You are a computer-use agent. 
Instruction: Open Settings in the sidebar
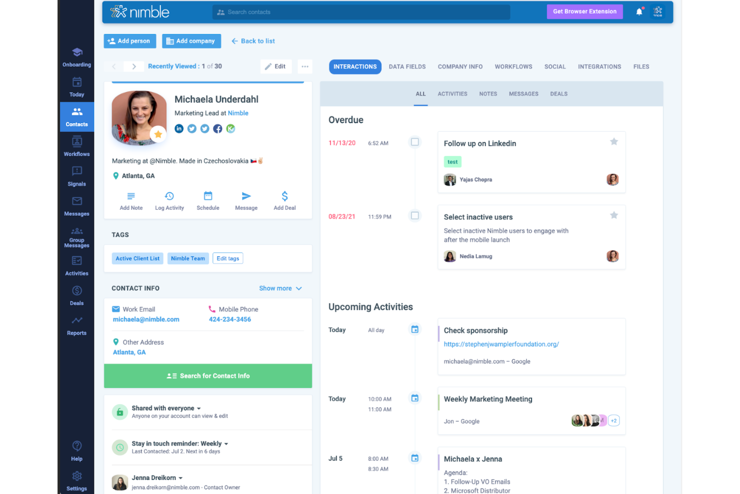[76, 481]
